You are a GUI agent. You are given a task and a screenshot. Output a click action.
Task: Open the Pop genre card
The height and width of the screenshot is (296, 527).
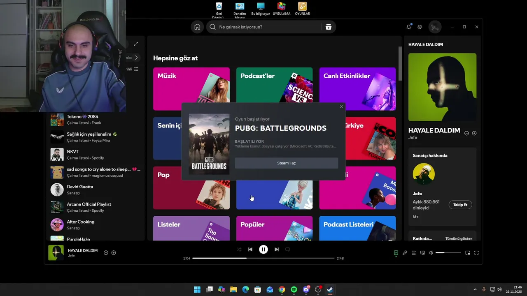[x=191, y=188]
